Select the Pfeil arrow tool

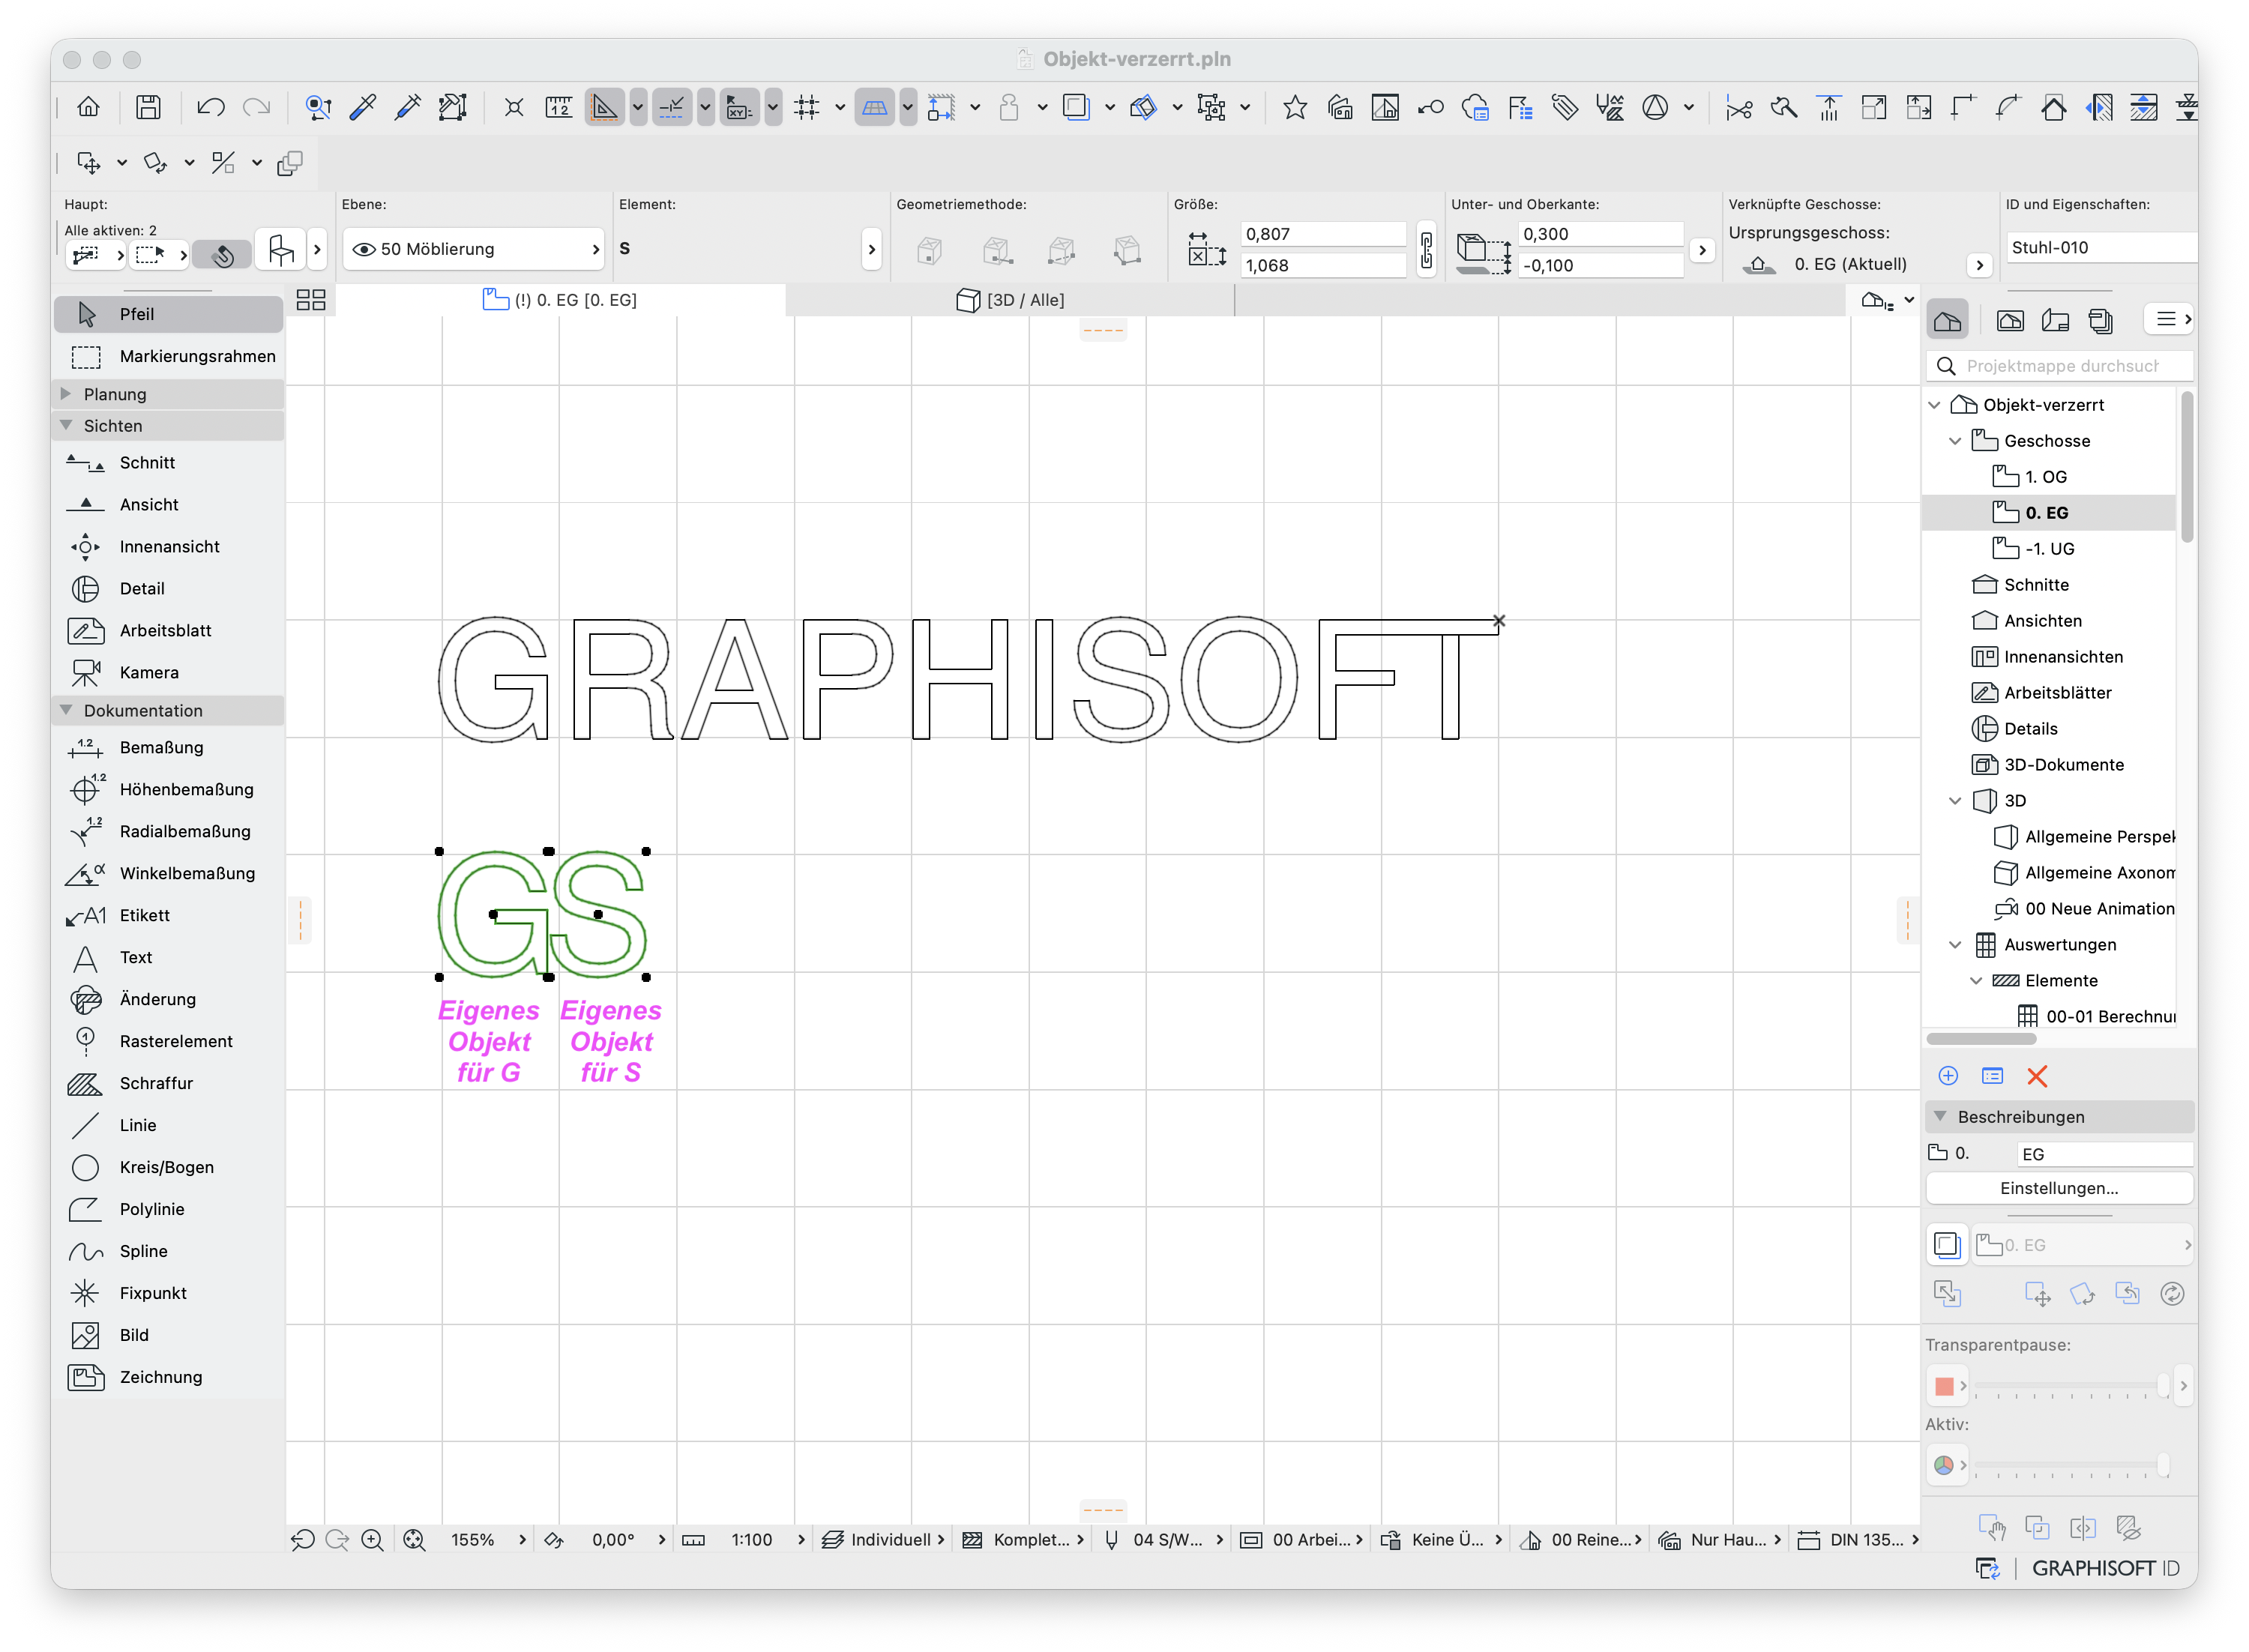tap(168, 314)
